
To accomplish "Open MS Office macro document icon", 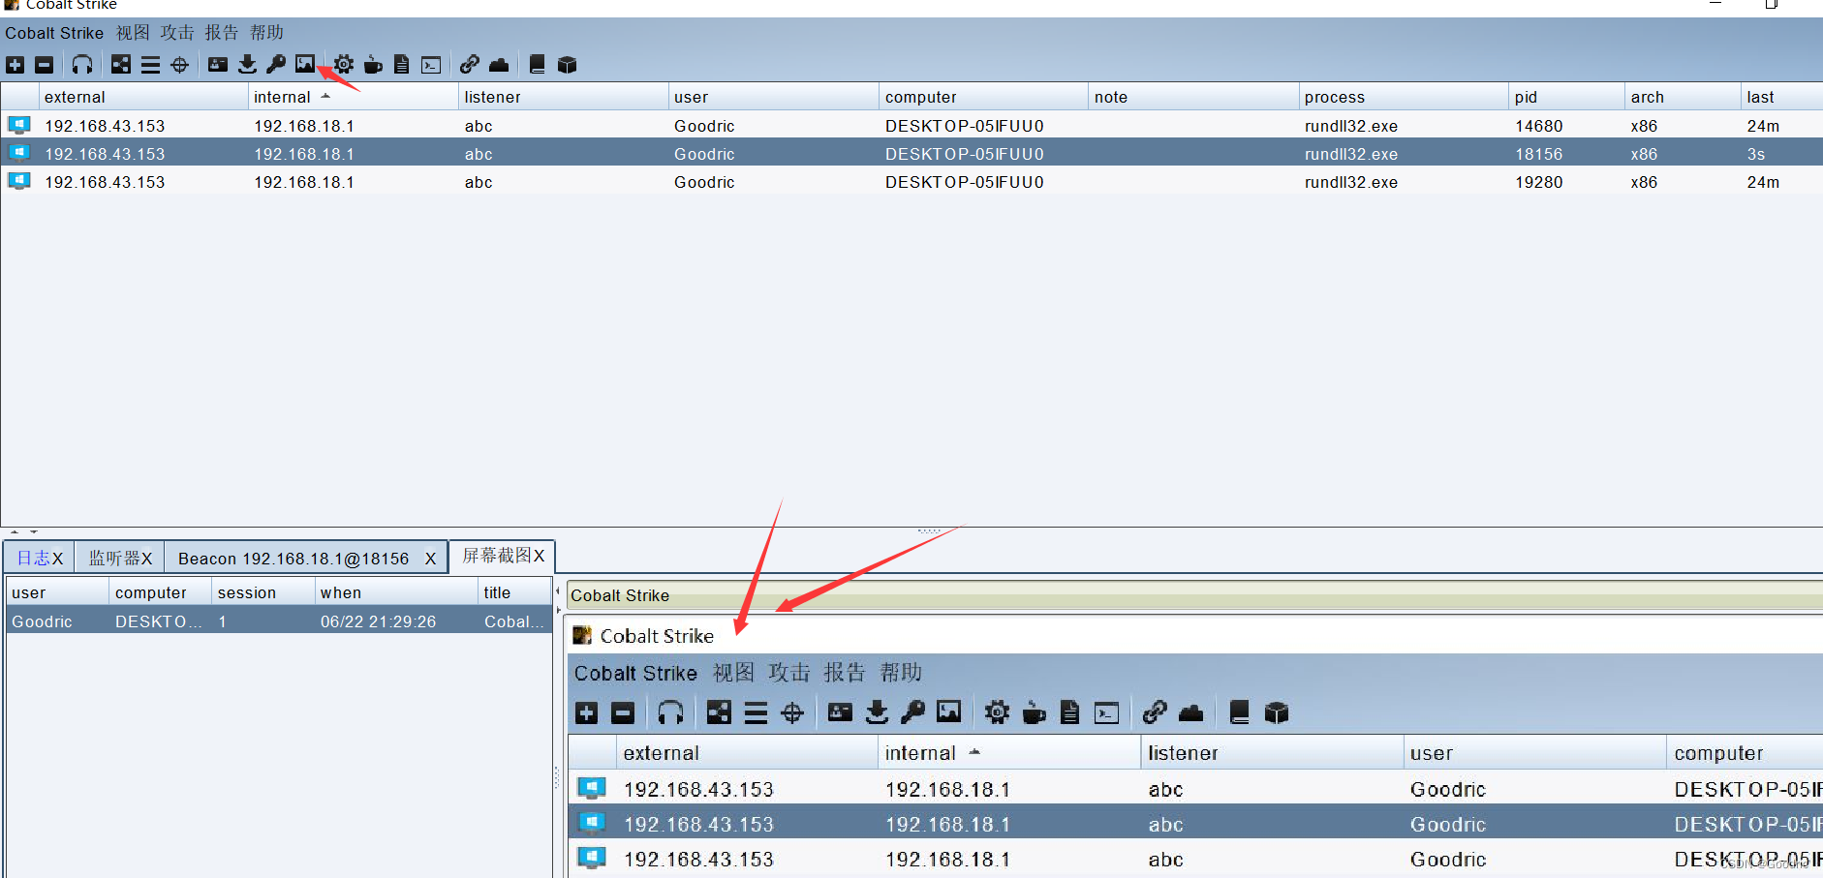I will [401, 65].
